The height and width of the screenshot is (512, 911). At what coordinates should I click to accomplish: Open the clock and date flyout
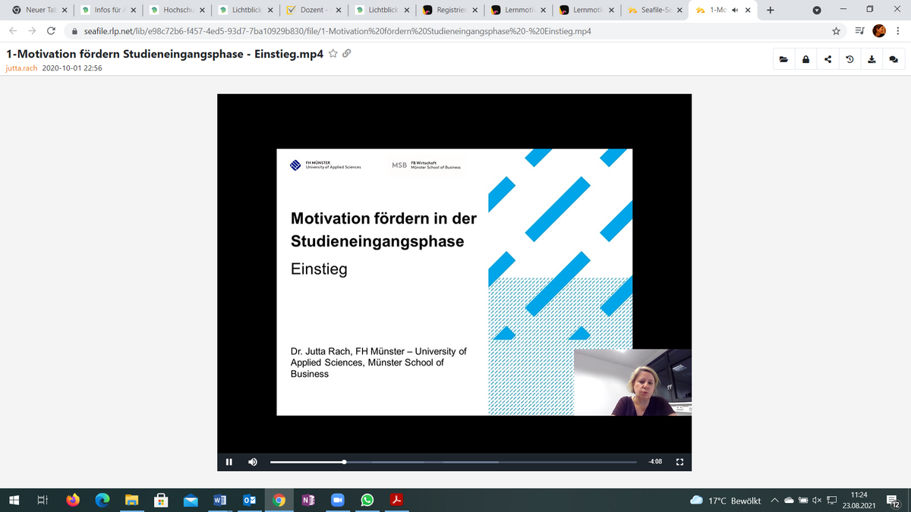[x=859, y=500]
